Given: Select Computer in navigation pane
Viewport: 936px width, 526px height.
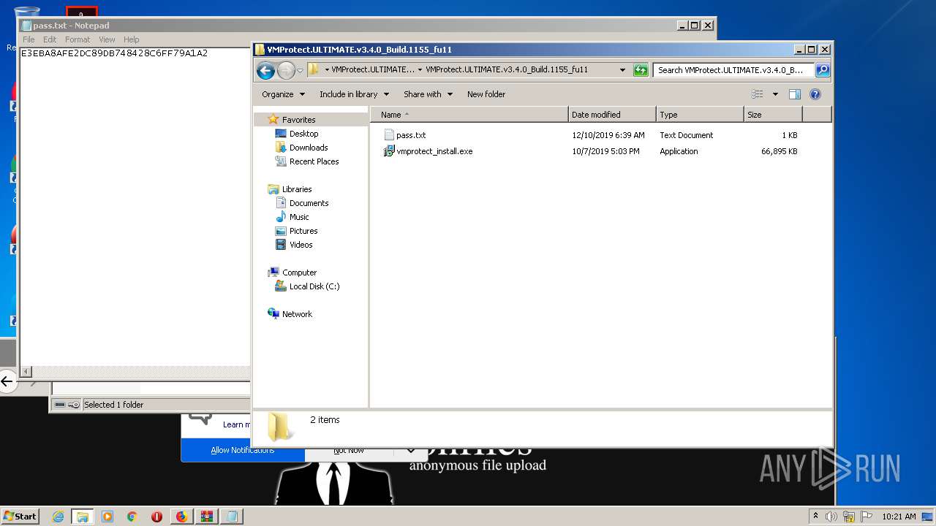Looking at the screenshot, I should 299,272.
